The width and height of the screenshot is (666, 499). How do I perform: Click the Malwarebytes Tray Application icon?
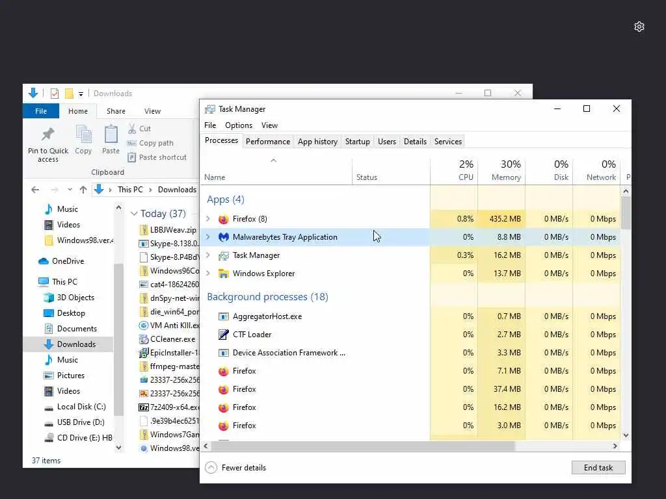[x=224, y=237]
